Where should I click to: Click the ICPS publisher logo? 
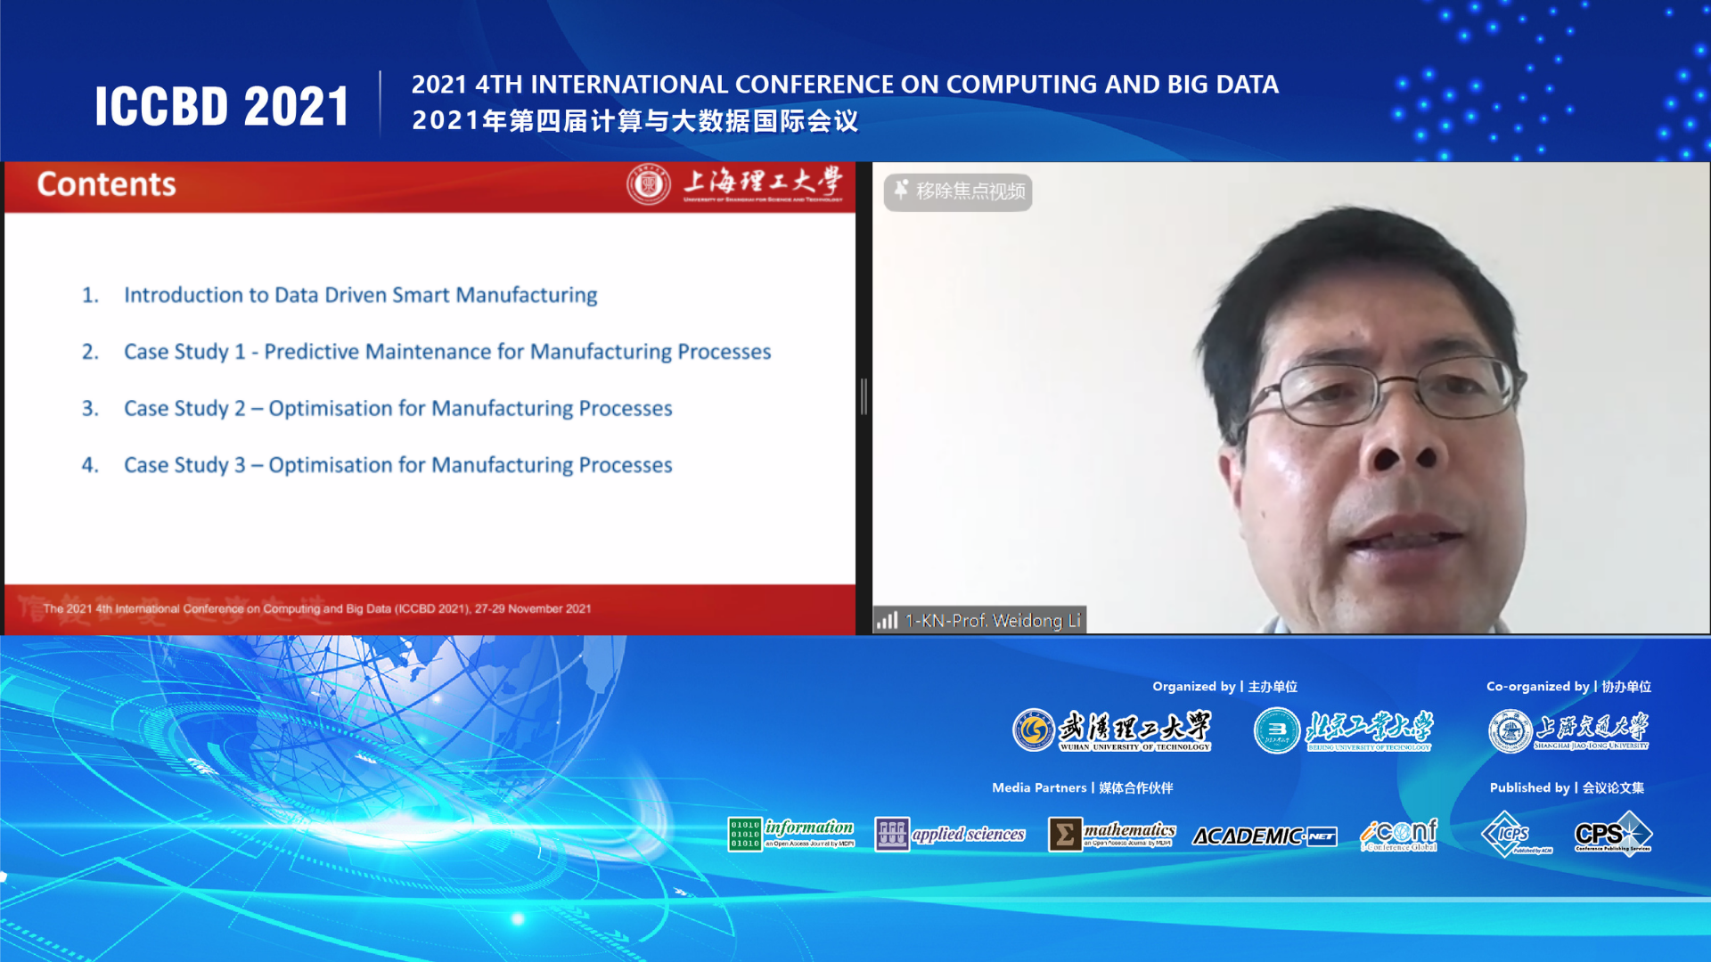point(1517,835)
